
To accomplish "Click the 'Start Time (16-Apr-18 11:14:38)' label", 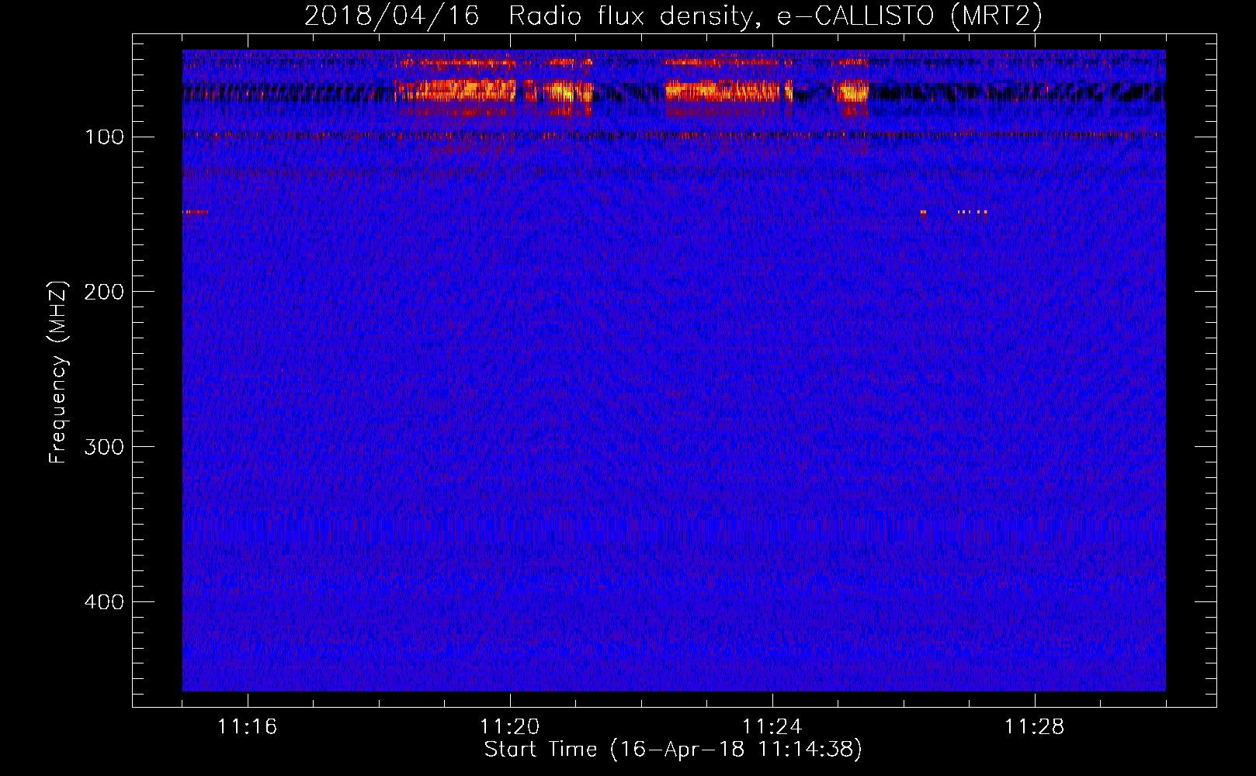I will pyautogui.click(x=673, y=750).
